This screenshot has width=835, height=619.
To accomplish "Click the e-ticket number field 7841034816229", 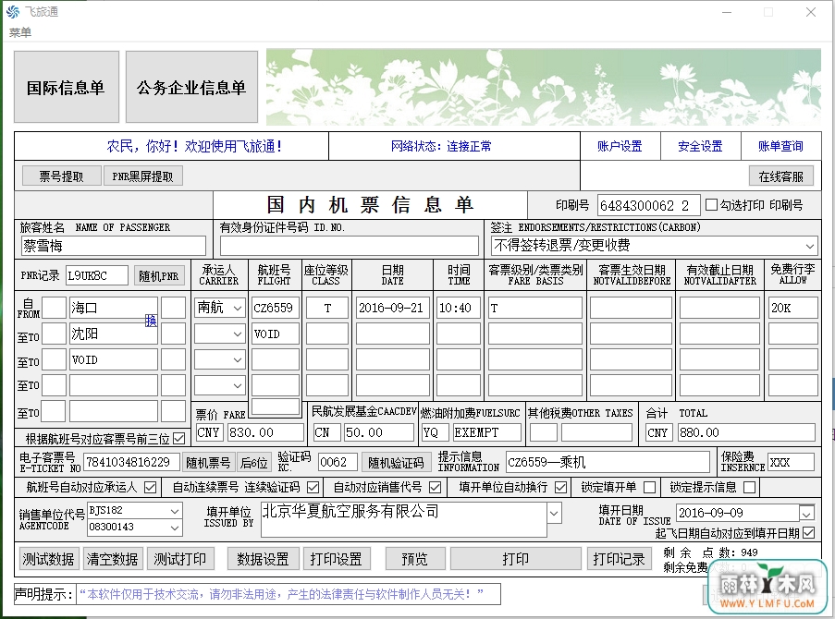I will 132,462.
